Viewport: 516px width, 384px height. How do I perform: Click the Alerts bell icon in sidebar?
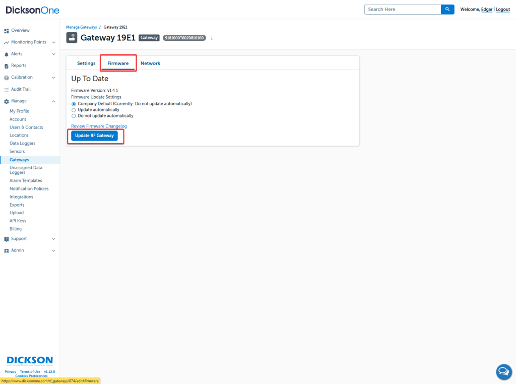(7, 54)
